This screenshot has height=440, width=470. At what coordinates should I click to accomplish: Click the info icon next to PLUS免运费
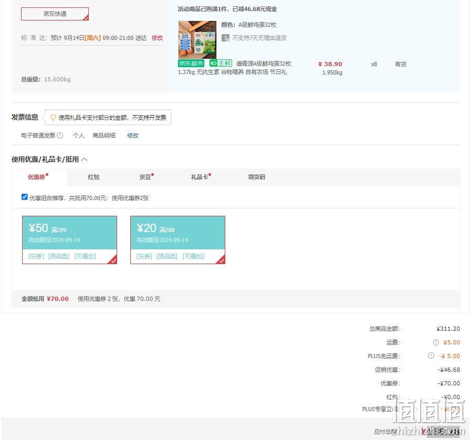[431, 355]
